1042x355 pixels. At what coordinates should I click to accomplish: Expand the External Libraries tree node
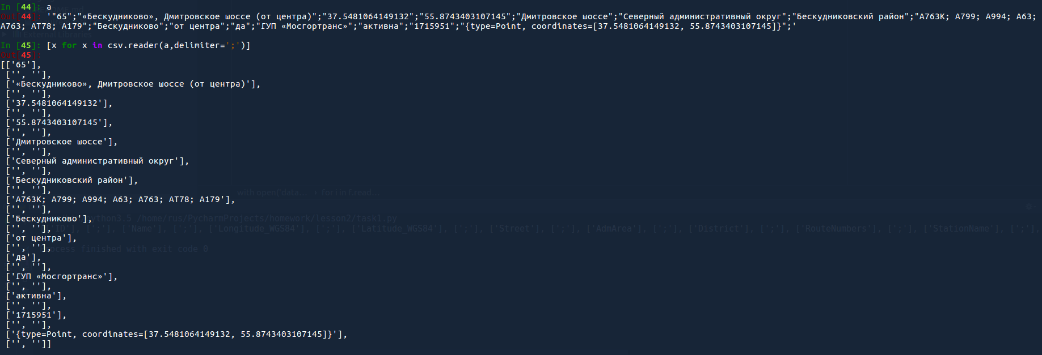click(x=5, y=35)
